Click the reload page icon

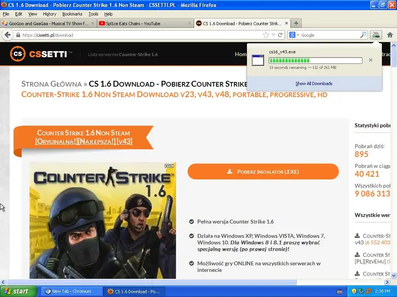(x=280, y=35)
